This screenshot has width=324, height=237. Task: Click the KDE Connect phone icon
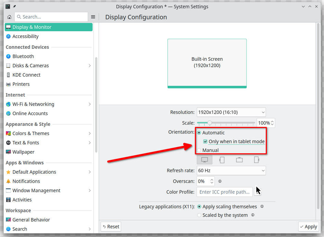pyautogui.click(x=8, y=75)
